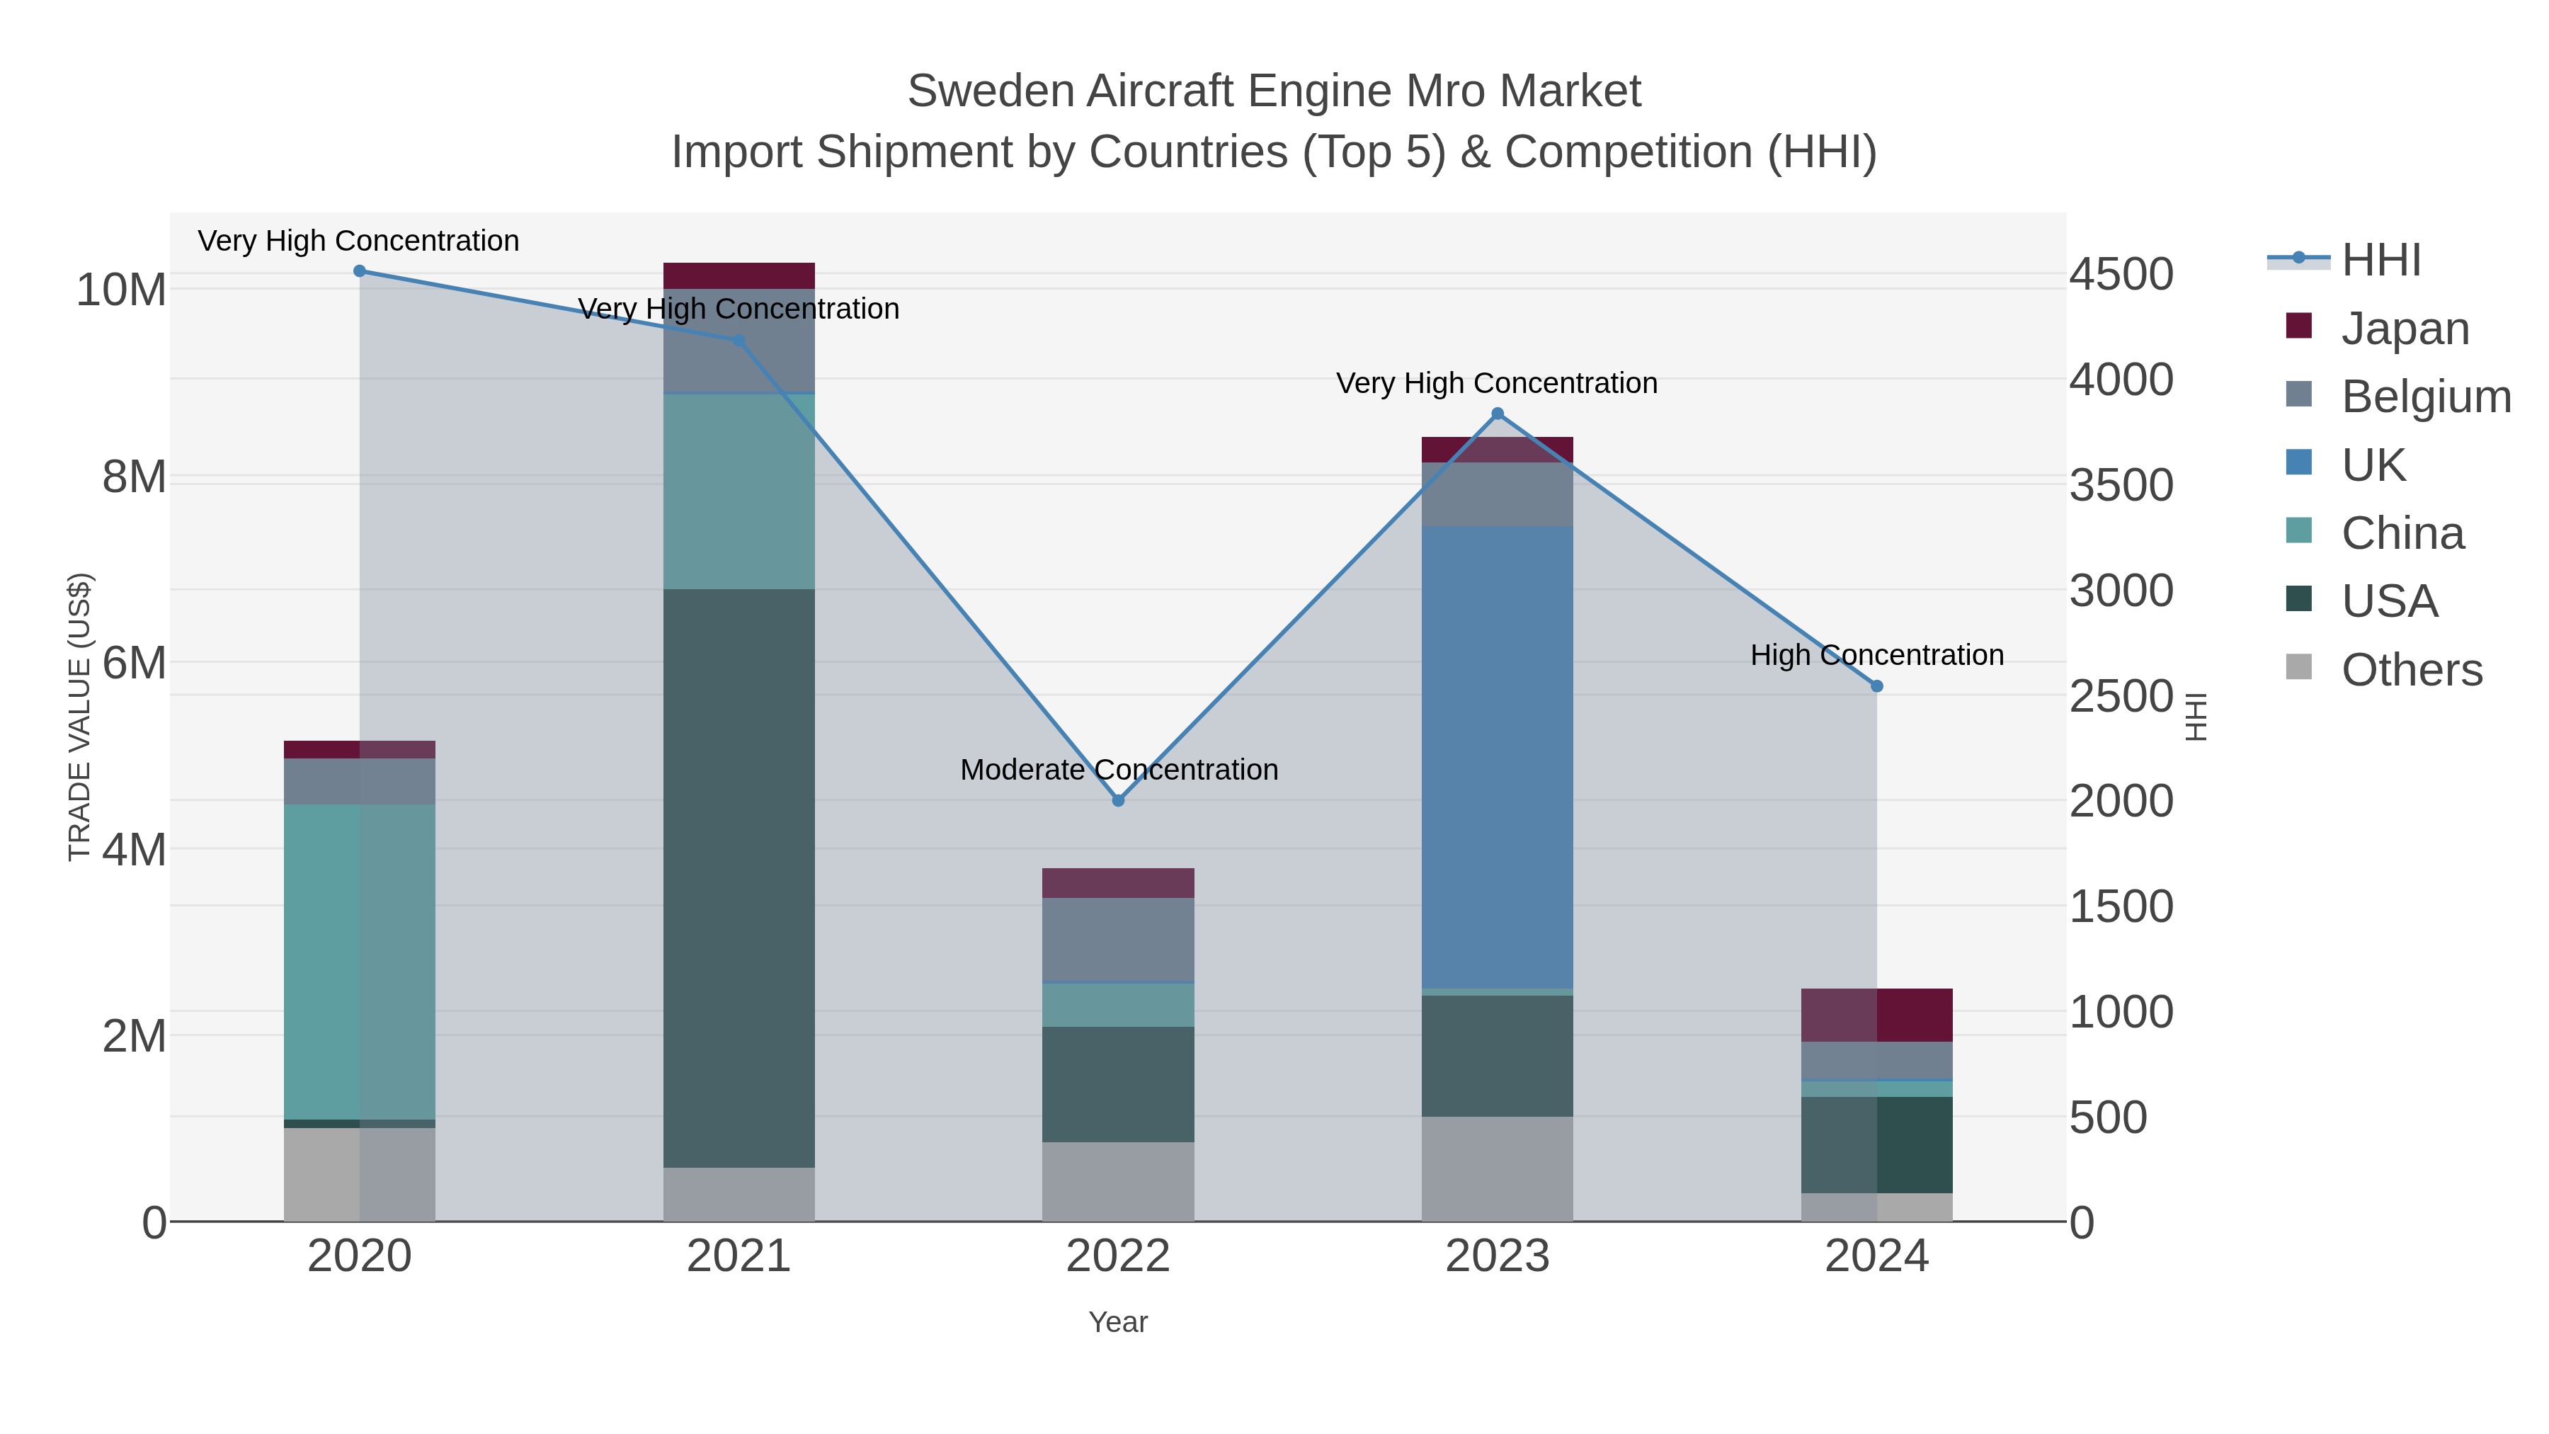2549x1434 pixels.
Task: Click the 'High Concentration' annotation over 2024
Action: click(1877, 655)
